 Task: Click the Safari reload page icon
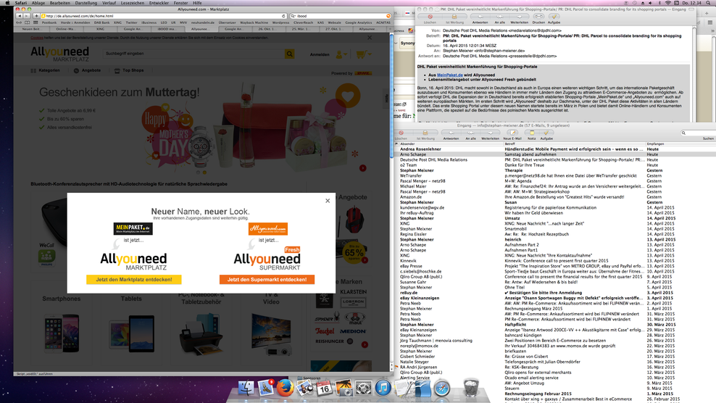pos(283,16)
